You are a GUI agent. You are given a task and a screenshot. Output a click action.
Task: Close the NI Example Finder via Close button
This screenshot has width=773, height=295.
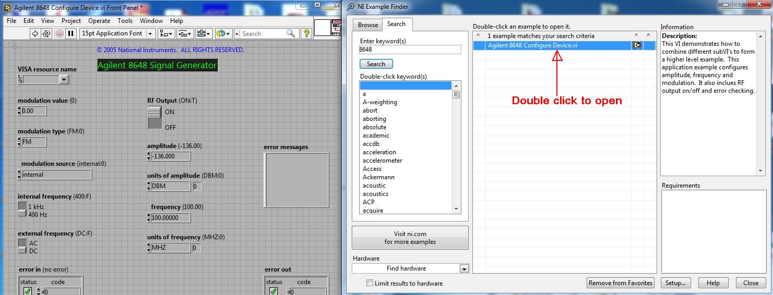751,283
